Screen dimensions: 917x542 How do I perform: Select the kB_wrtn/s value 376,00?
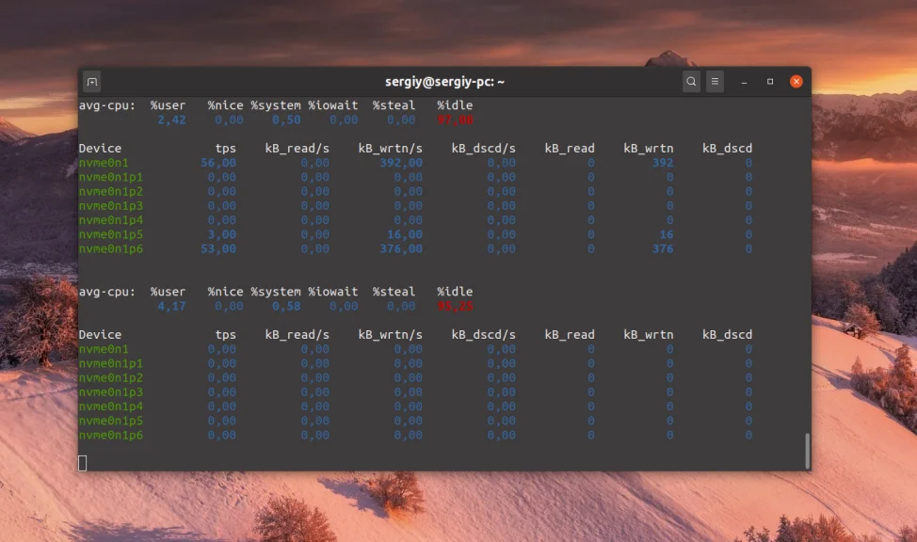[x=401, y=248]
